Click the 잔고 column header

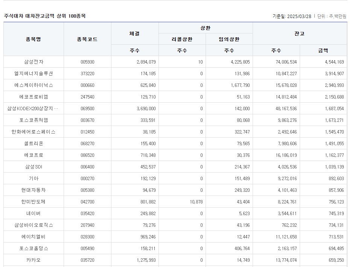[299, 33]
